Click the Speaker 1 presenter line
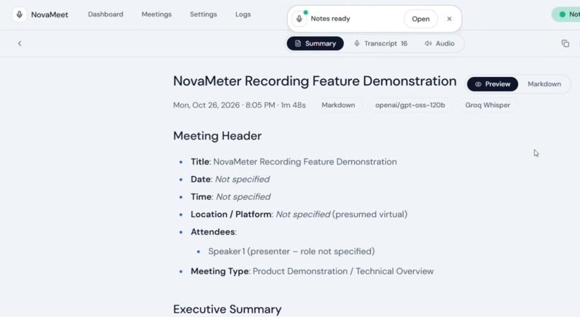 pos(291,252)
